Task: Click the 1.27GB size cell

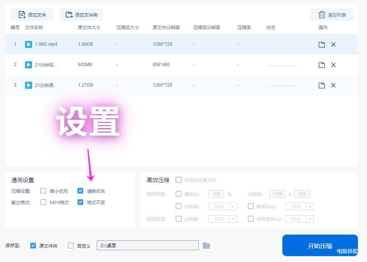Action: (85, 85)
